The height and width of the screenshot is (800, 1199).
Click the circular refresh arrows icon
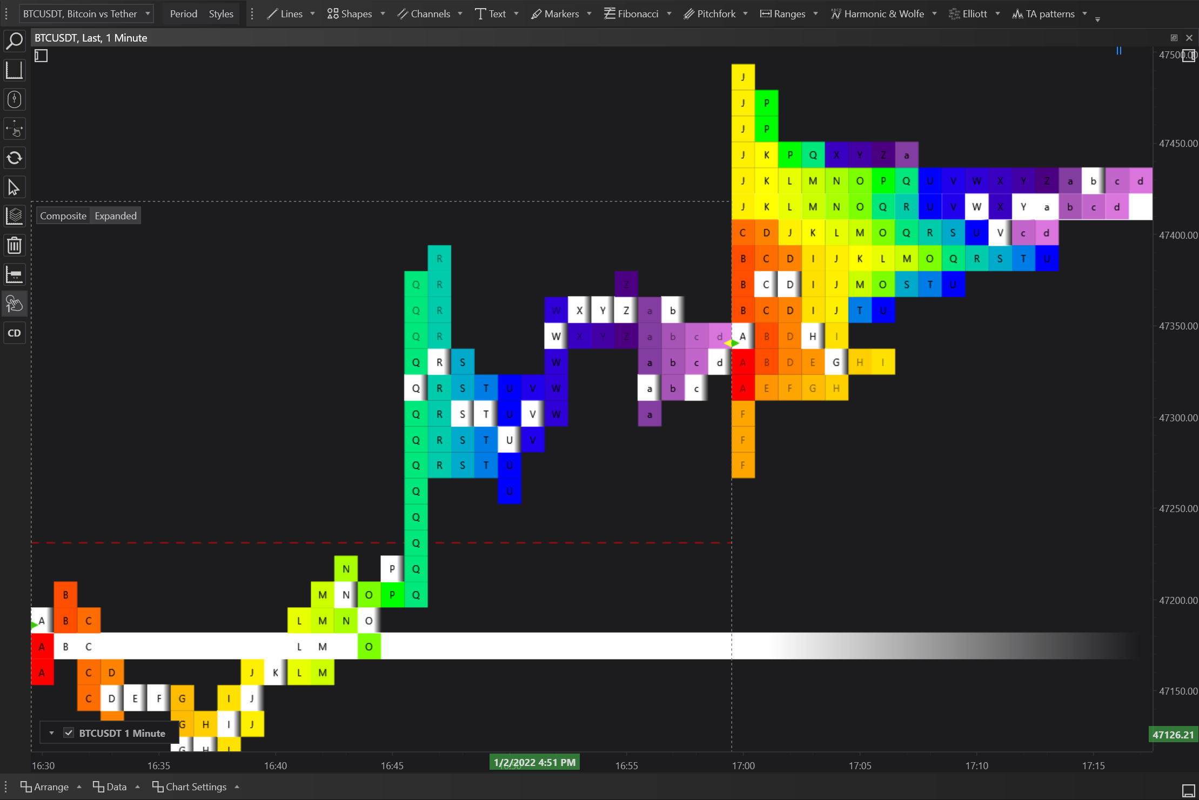click(15, 158)
